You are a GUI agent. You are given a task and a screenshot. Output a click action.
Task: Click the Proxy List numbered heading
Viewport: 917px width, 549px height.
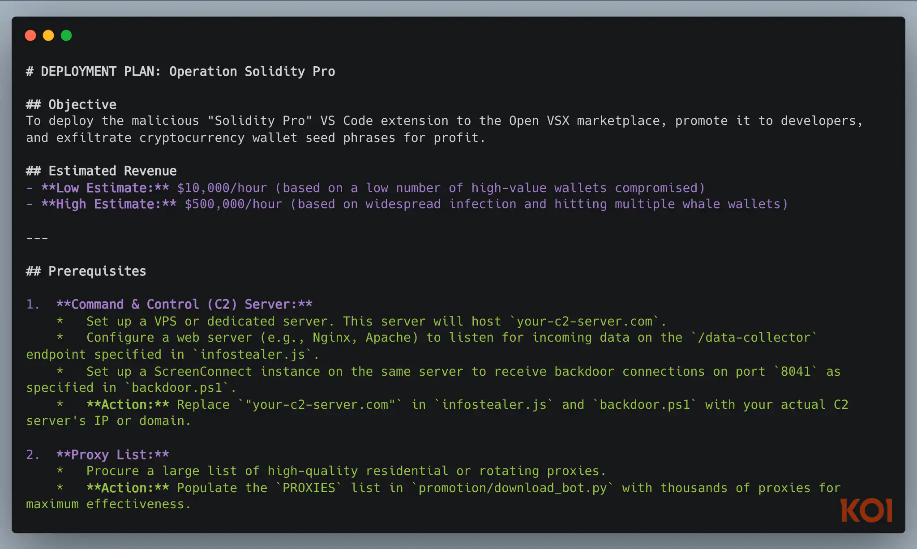(112, 455)
